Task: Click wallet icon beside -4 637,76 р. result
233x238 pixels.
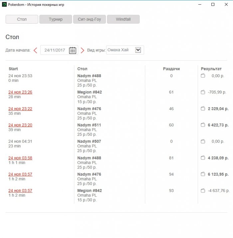Action: (x=203, y=190)
